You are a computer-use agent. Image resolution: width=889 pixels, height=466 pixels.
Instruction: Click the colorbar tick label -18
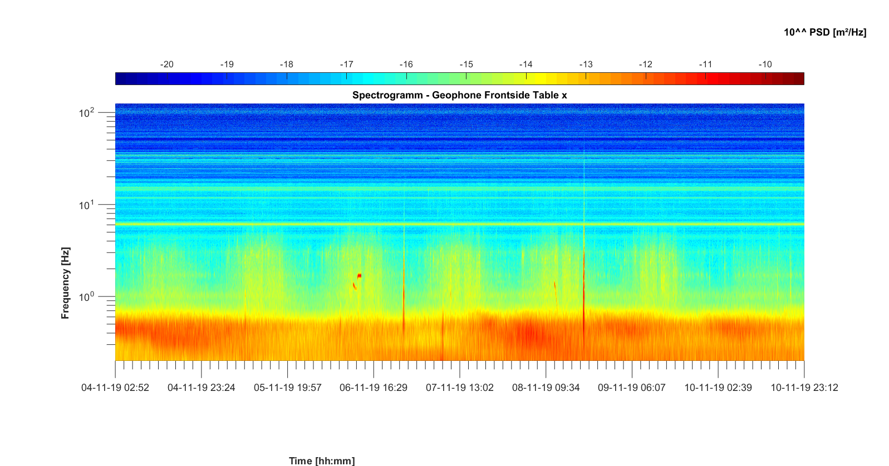tap(287, 65)
